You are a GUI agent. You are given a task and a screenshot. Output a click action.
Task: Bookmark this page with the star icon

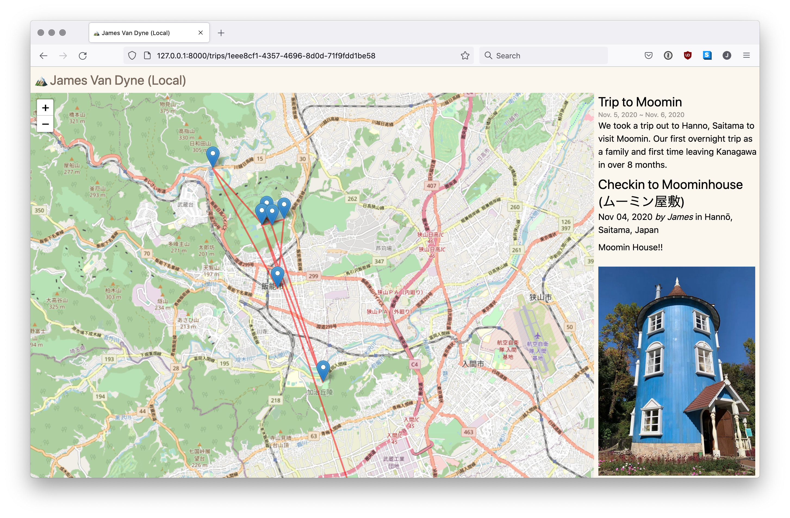tap(465, 56)
